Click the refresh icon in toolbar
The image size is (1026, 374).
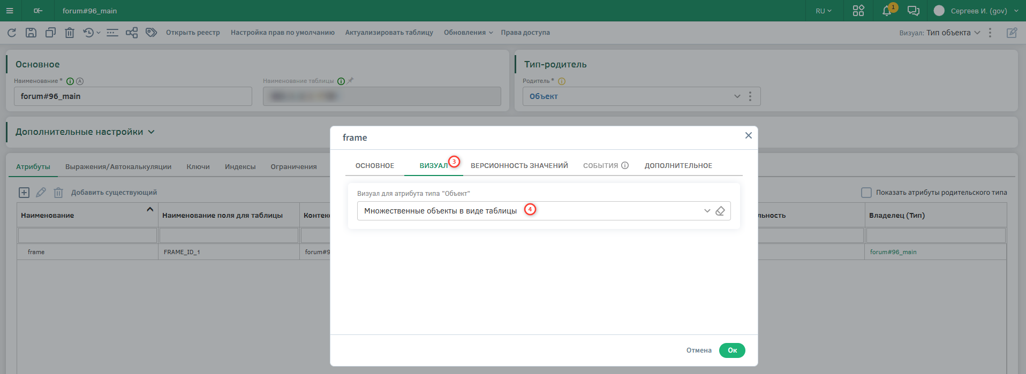pyautogui.click(x=12, y=33)
